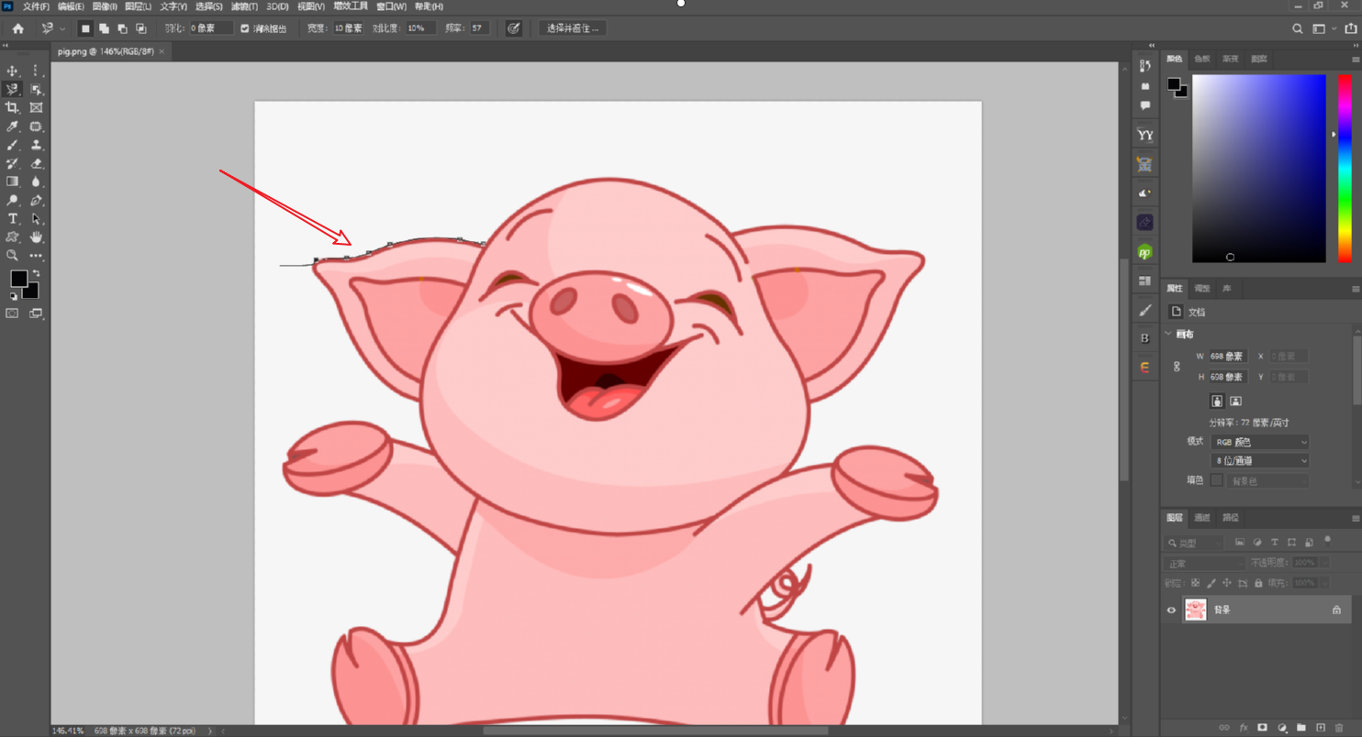Select the Blur tool
Screen dimensions: 1362x737
[x=36, y=181]
